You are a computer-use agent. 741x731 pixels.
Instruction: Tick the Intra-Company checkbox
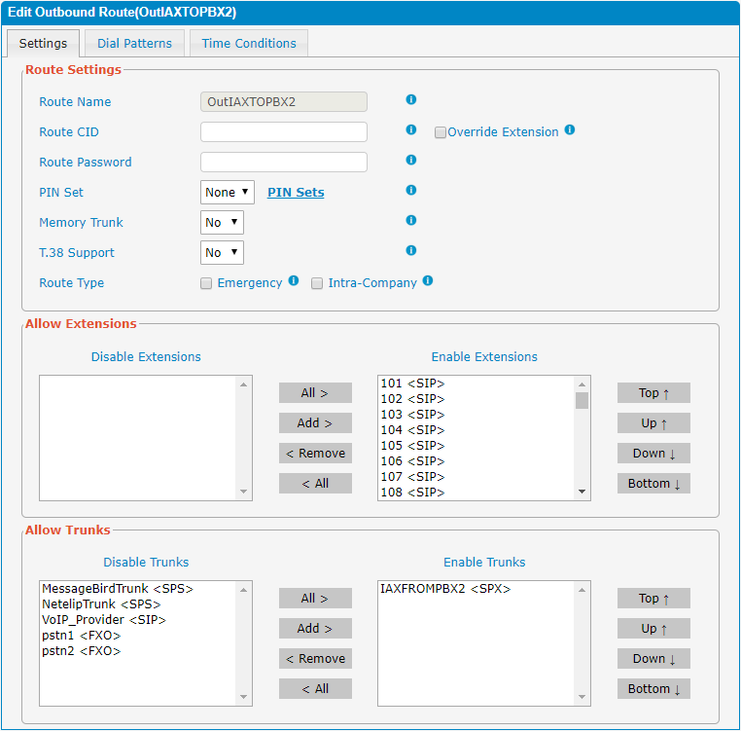[x=317, y=283]
